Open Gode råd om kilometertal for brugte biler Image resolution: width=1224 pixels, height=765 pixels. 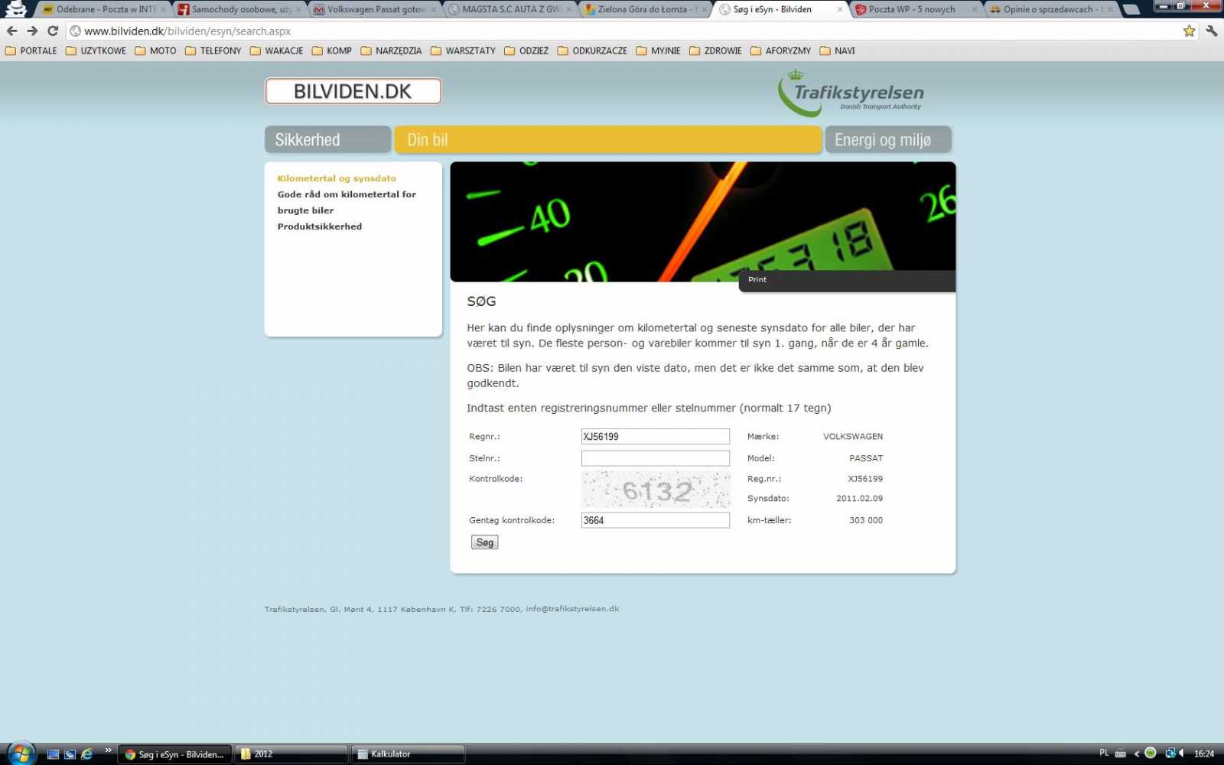[x=347, y=202]
